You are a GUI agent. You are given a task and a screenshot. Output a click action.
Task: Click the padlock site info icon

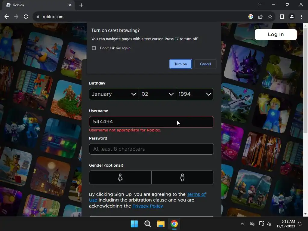[x=38, y=17]
